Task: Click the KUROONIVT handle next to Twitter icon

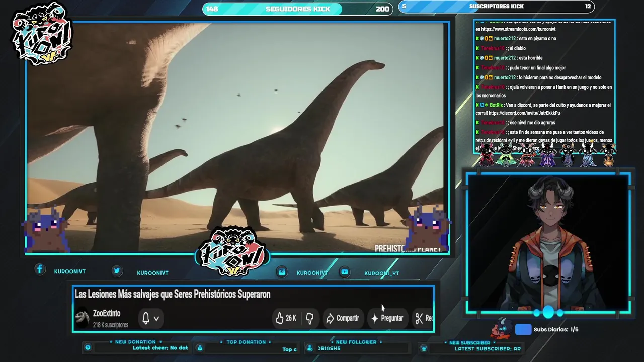Action: point(152,273)
